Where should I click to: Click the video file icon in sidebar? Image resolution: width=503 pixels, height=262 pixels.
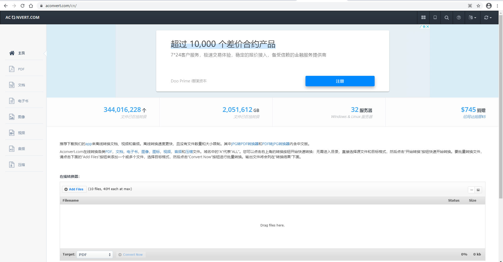point(12,133)
